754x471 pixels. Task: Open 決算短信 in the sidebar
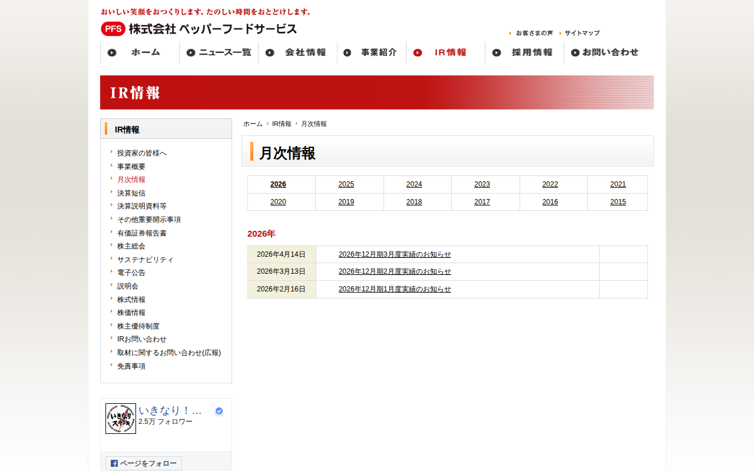point(131,193)
